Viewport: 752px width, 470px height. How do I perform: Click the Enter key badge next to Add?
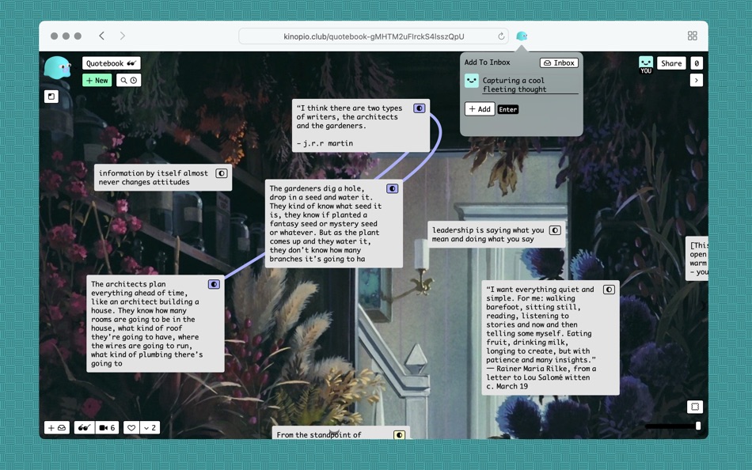click(x=508, y=109)
